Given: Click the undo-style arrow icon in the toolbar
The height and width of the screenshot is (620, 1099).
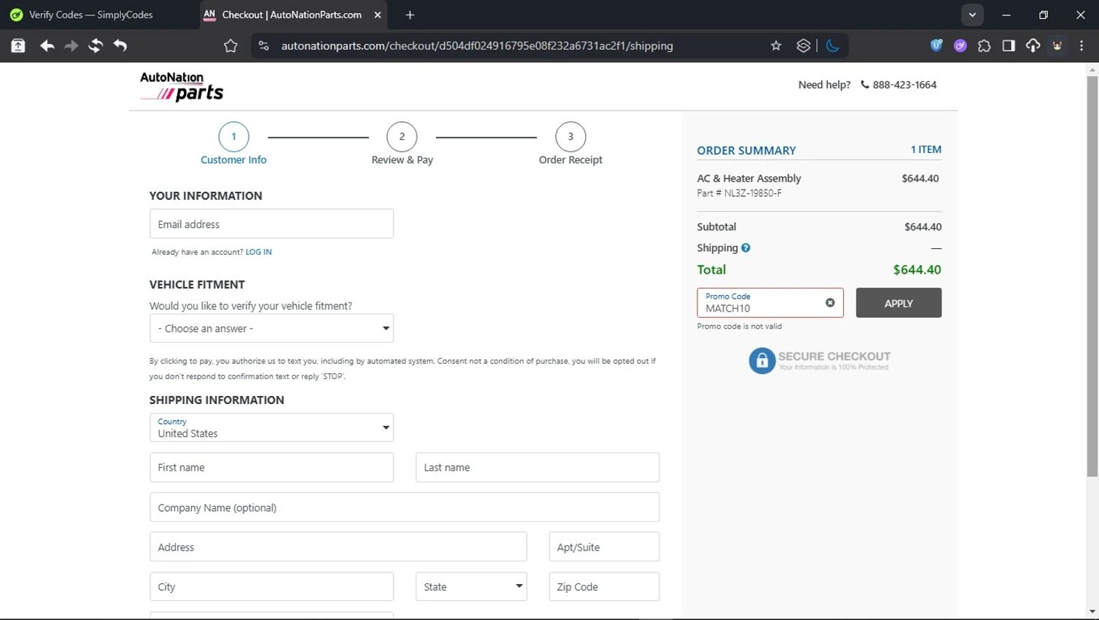Looking at the screenshot, I should coord(120,45).
